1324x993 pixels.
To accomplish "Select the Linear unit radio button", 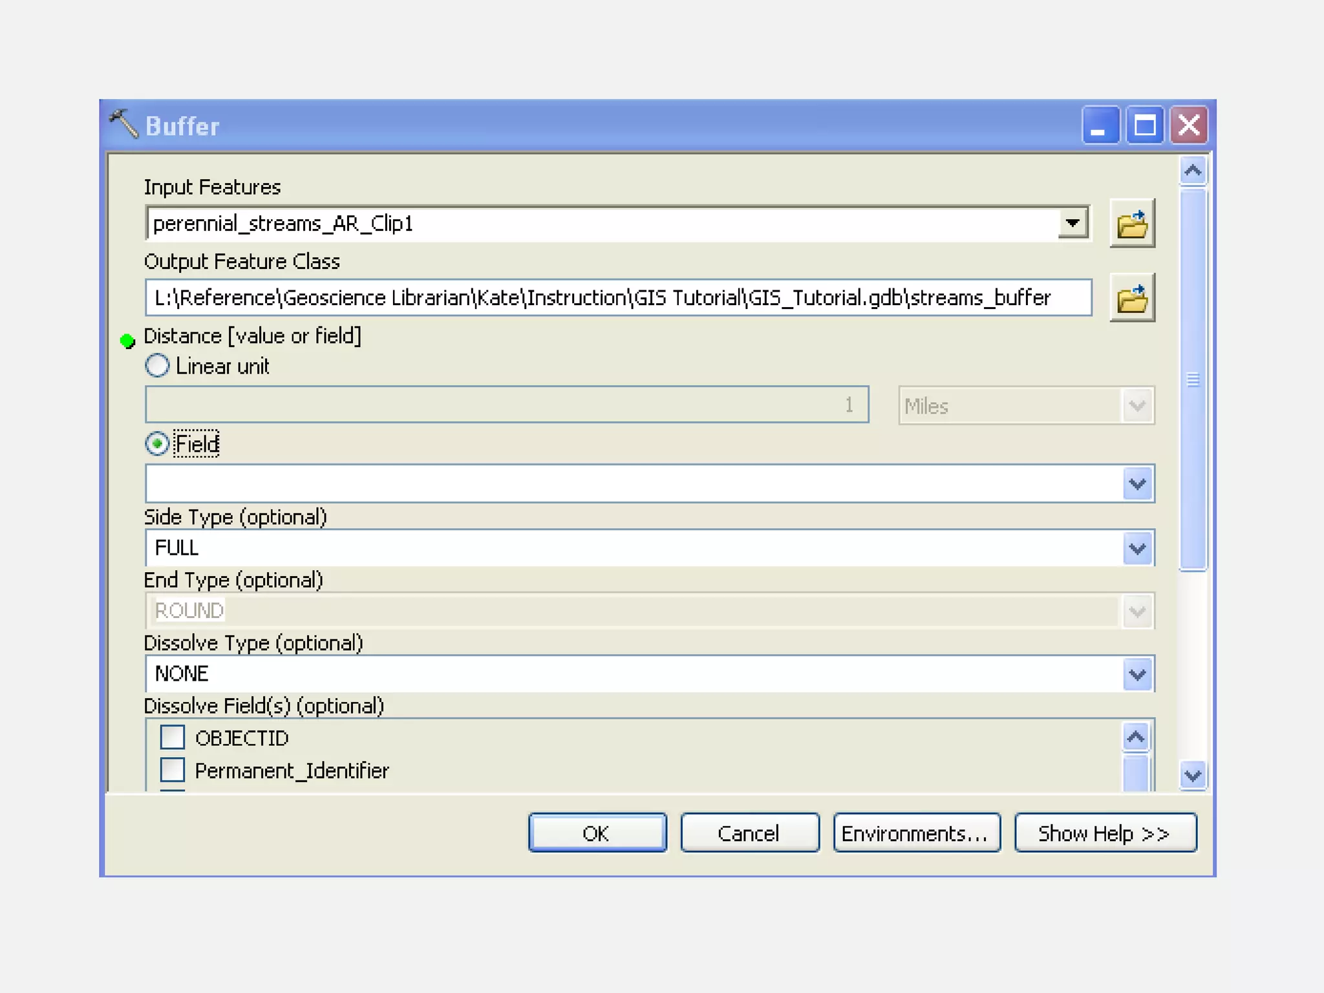I will [157, 366].
